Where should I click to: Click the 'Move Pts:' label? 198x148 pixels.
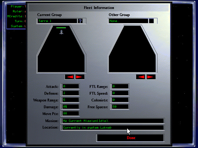(x=50, y=114)
